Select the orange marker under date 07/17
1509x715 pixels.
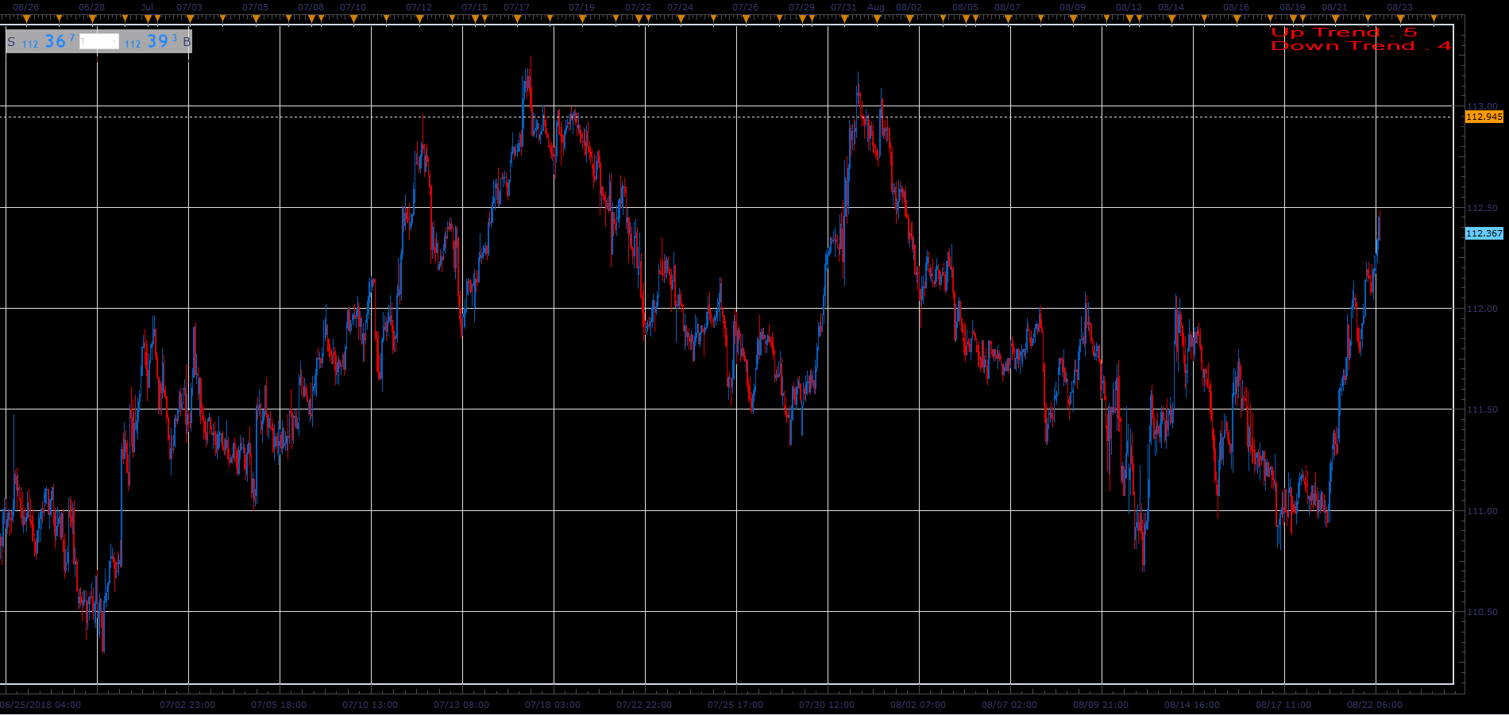point(516,18)
